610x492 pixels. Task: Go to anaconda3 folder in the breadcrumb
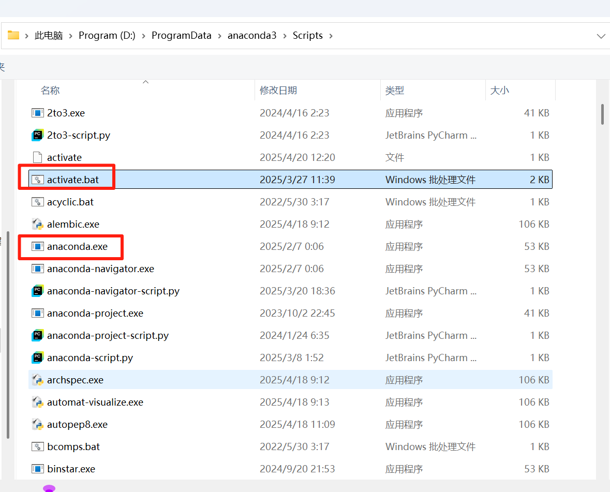pyautogui.click(x=252, y=35)
